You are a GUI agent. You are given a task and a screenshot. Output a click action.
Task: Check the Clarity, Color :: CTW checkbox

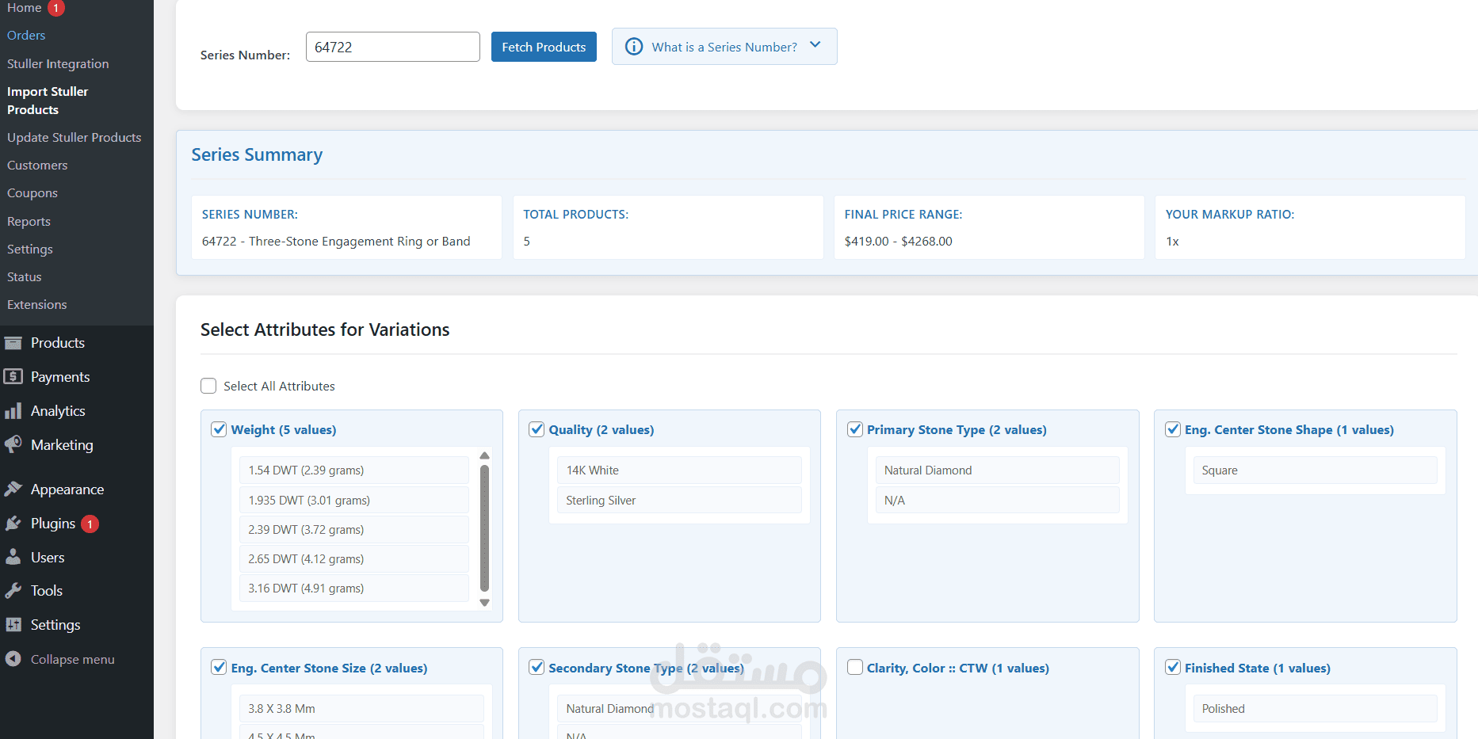click(855, 667)
